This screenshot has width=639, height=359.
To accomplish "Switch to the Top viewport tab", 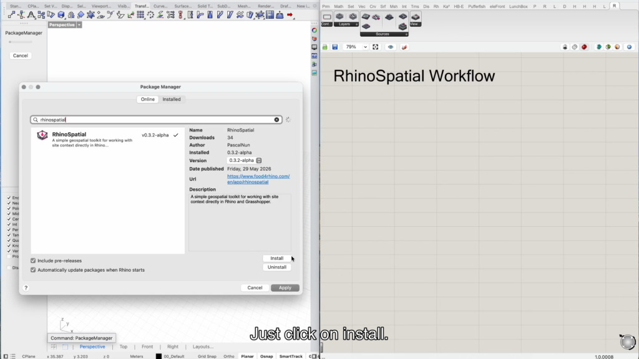I will point(124,347).
